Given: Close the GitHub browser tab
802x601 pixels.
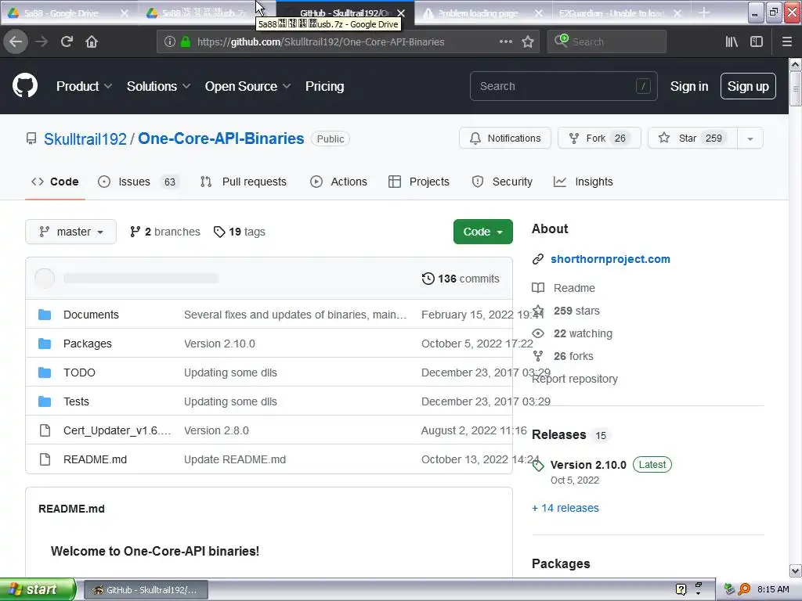Looking at the screenshot, I should pos(402,13).
